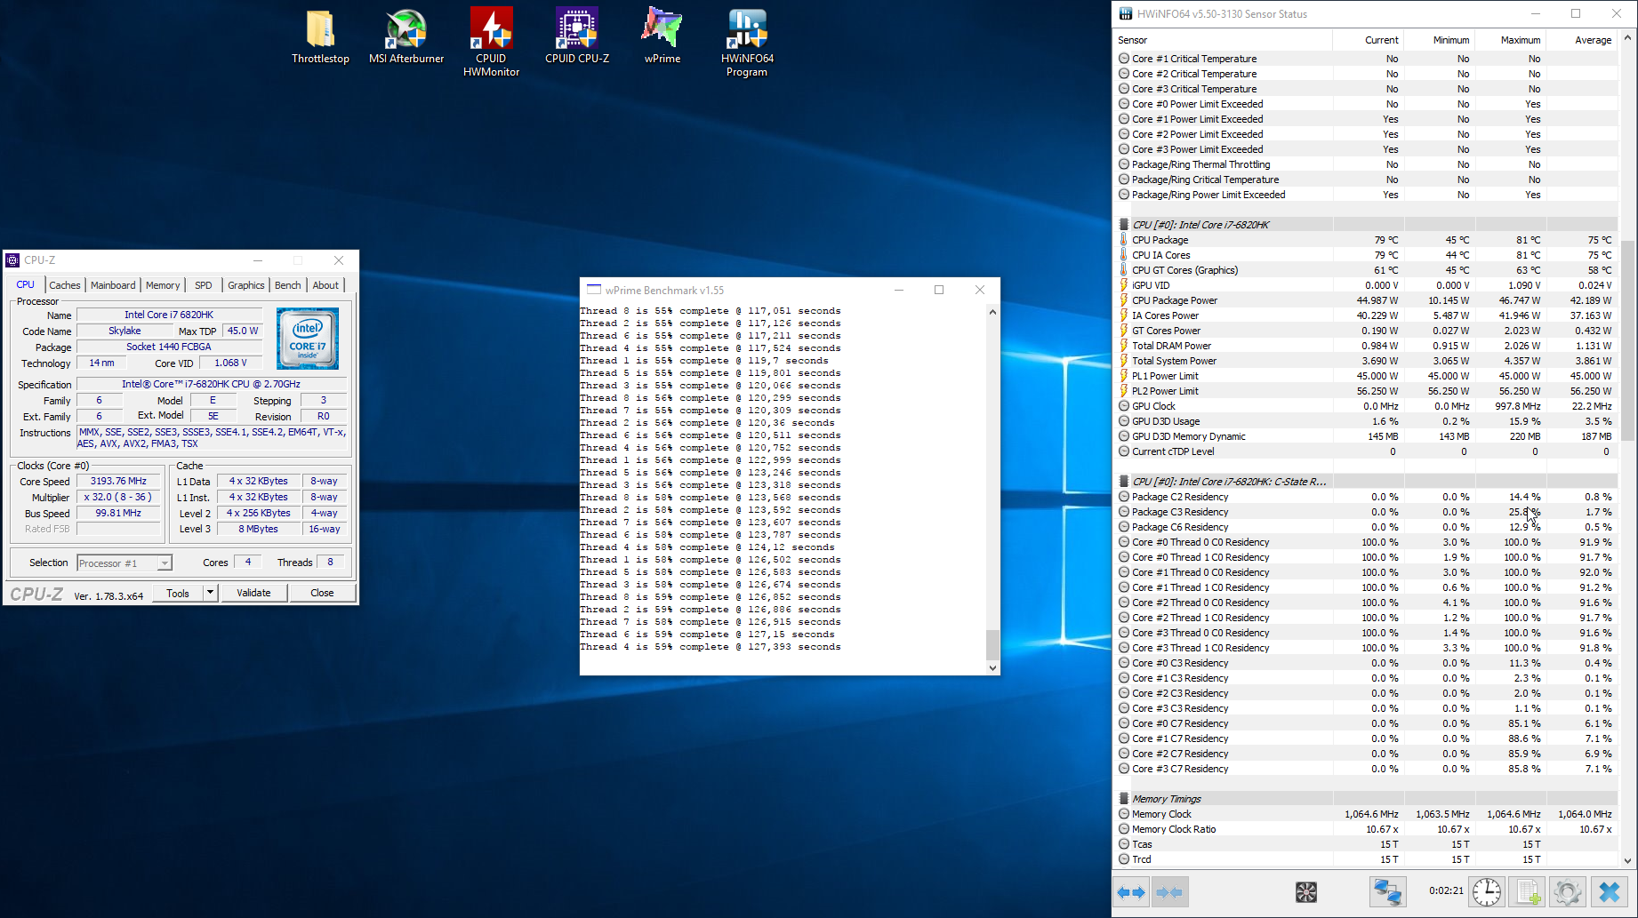Select GPU D3D Usage sensor row
Image resolution: width=1638 pixels, height=918 pixels.
pyautogui.click(x=1367, y=421)
